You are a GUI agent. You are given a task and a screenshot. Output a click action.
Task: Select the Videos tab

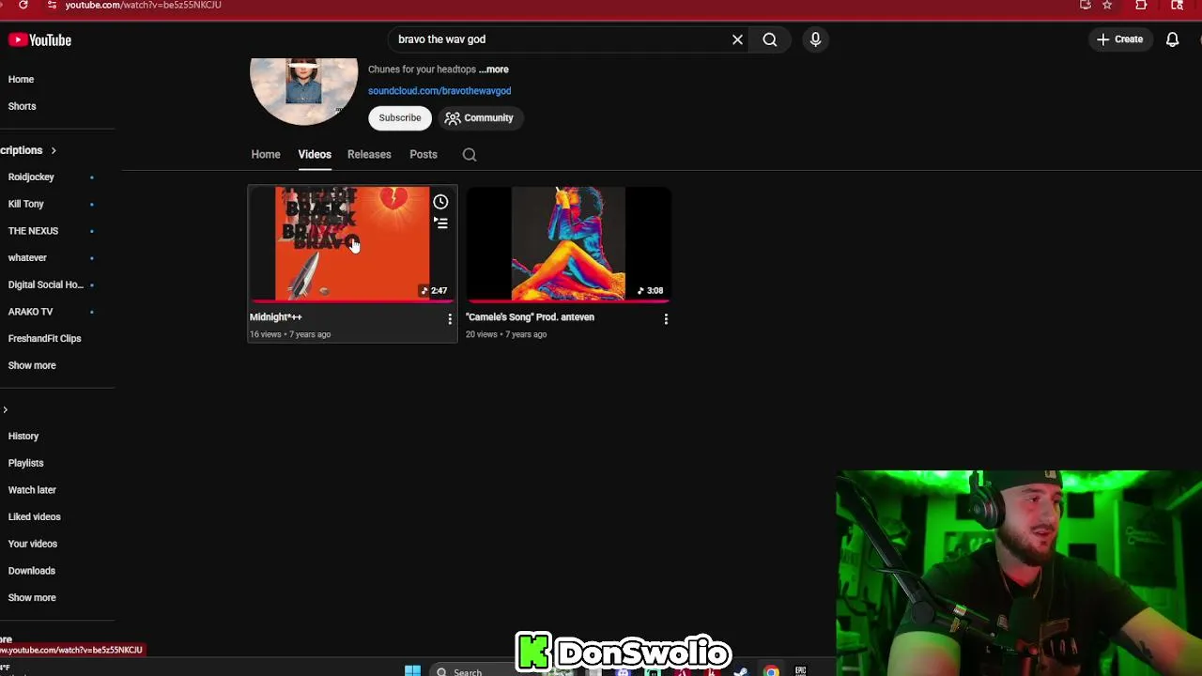pos(315,154)
